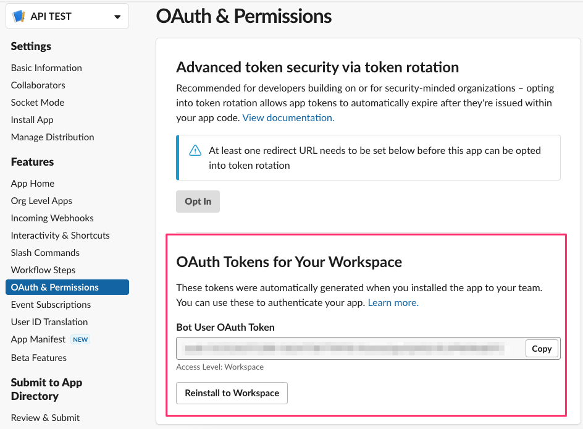Click the Learn more link
The height and width of the screenshot is (429, 583).
point(393,303)
